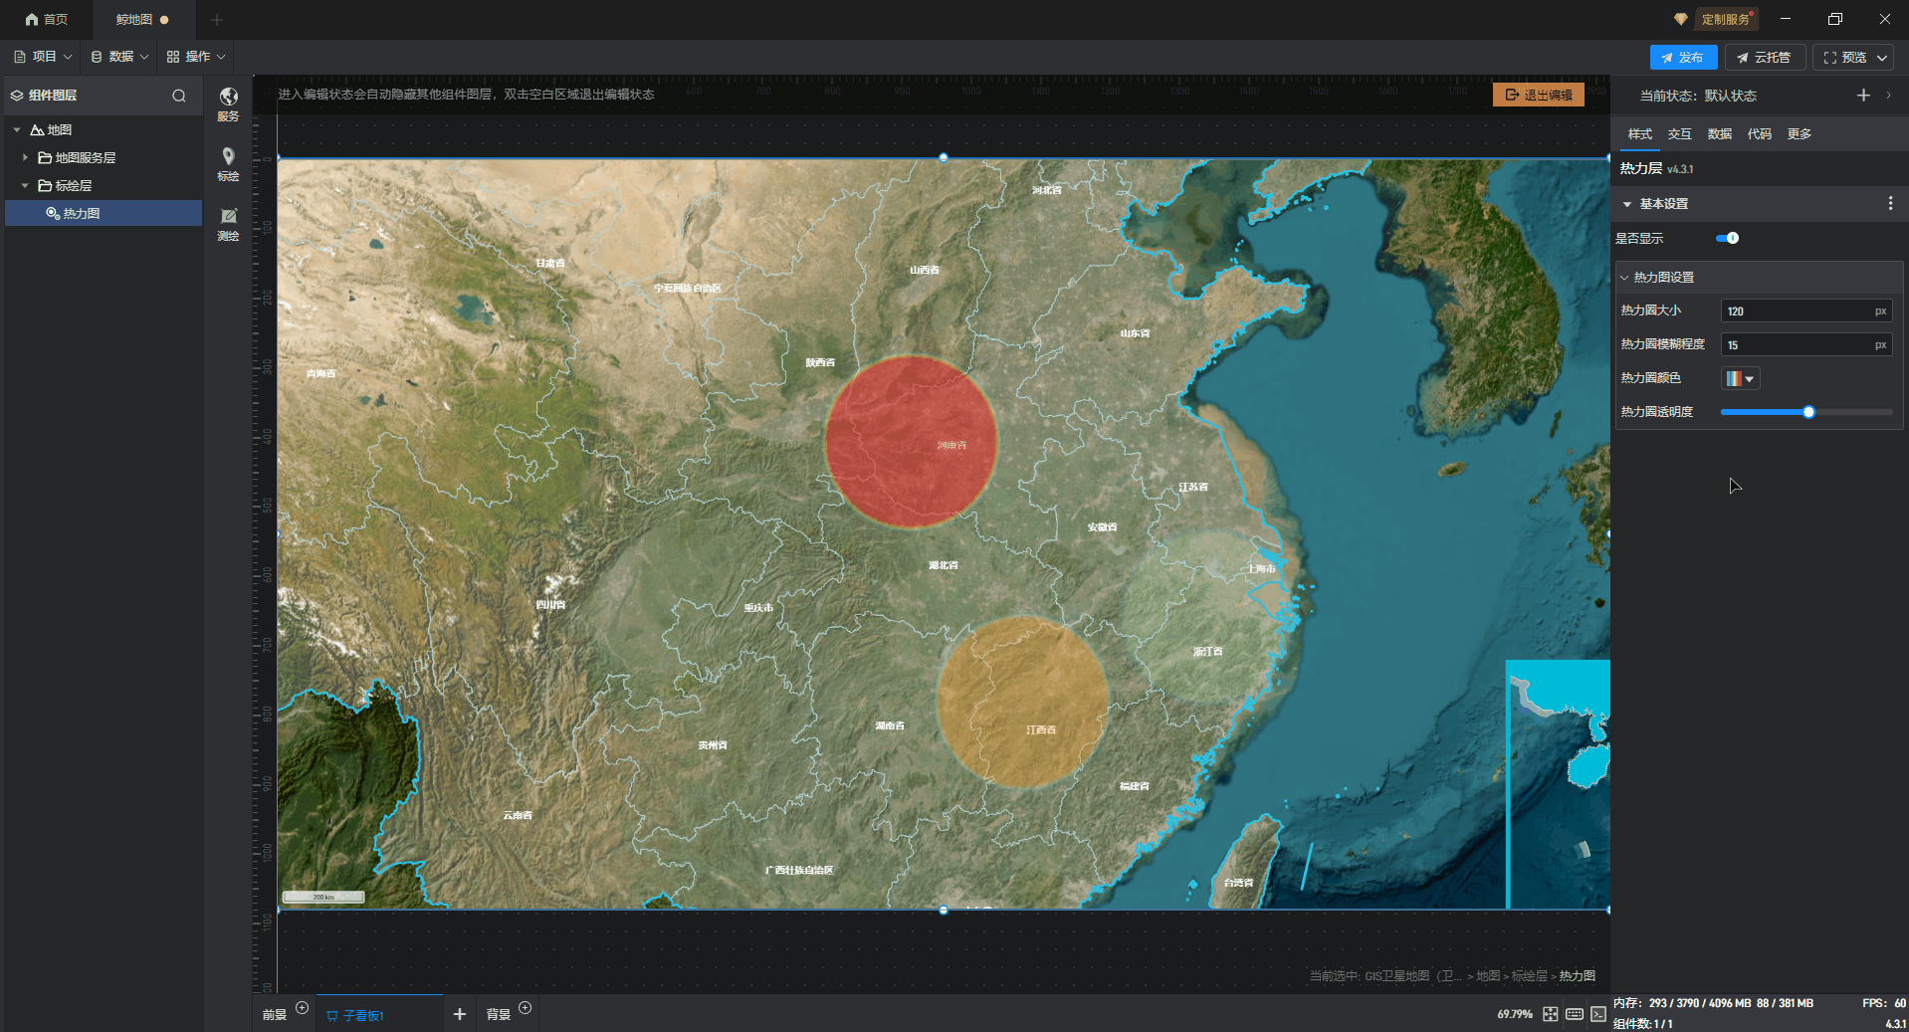Go to the 首页 tab
This screenshot has width=1909, height=1032.
pos(47,19)
